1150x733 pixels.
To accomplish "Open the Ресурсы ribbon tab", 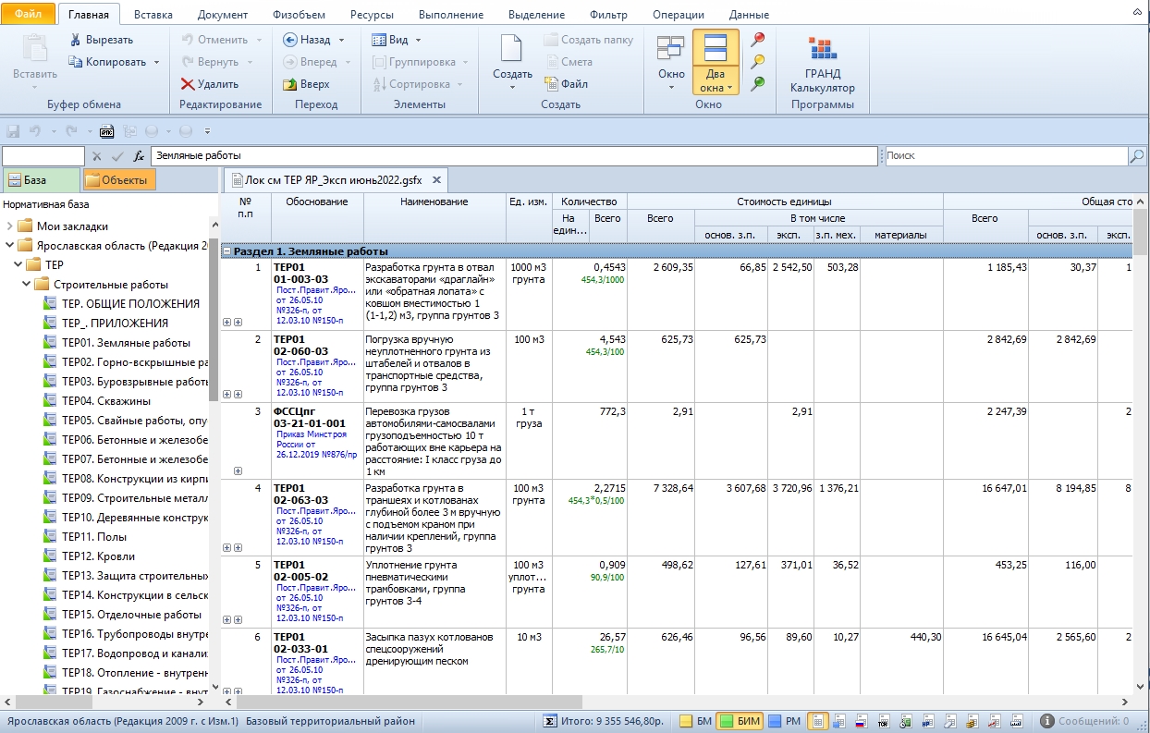I will tap(372, 15).
